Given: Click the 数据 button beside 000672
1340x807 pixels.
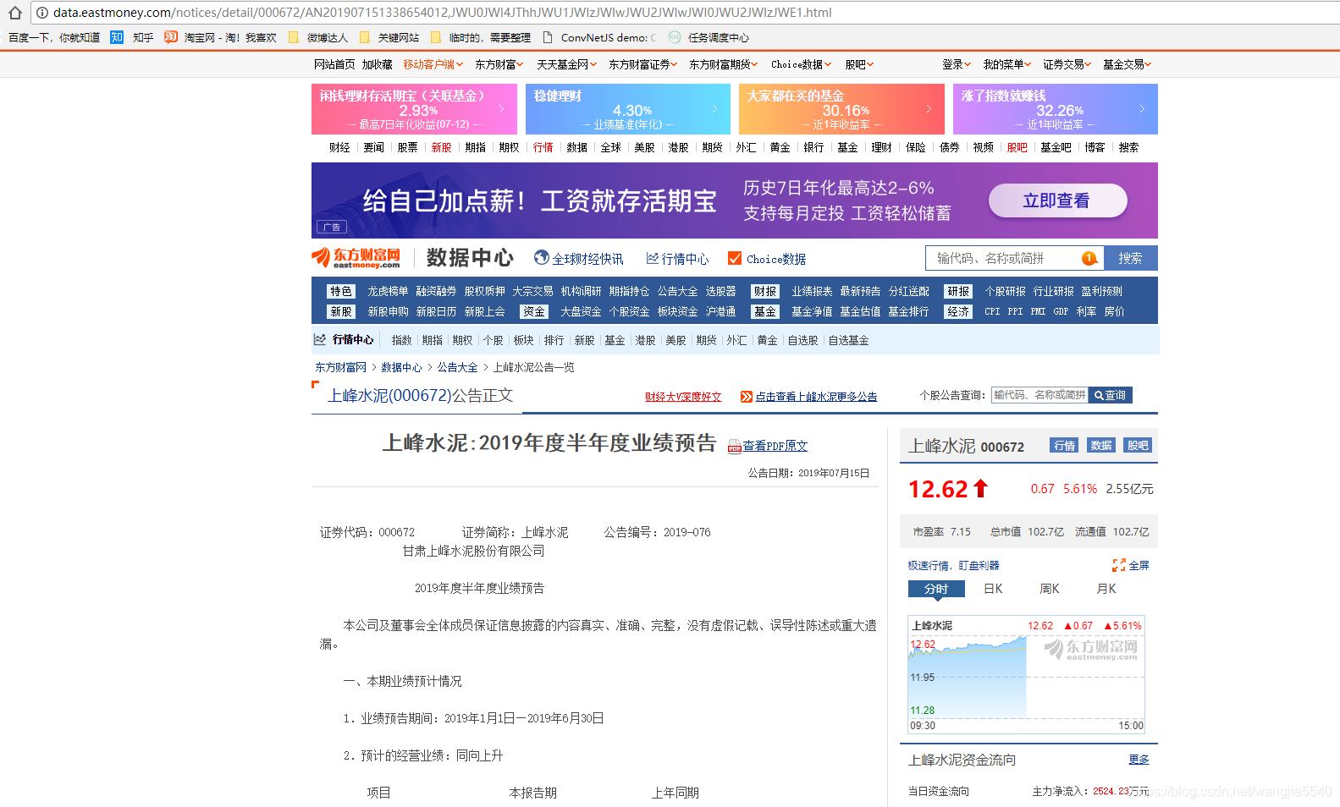Looking at the screenshot, I should coord(1100,446).
